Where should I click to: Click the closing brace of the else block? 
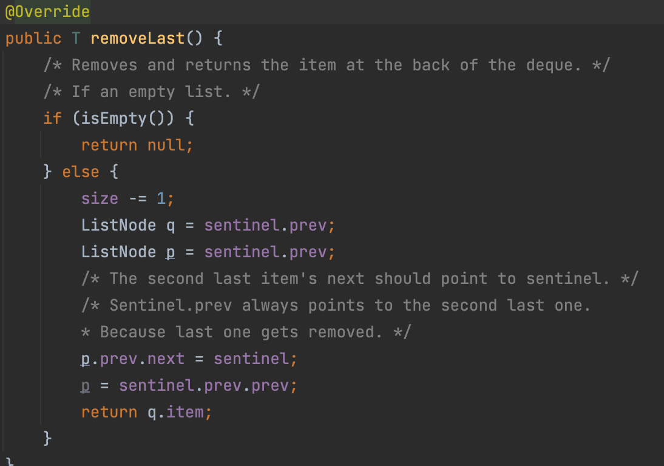click(x=48, y=437)
